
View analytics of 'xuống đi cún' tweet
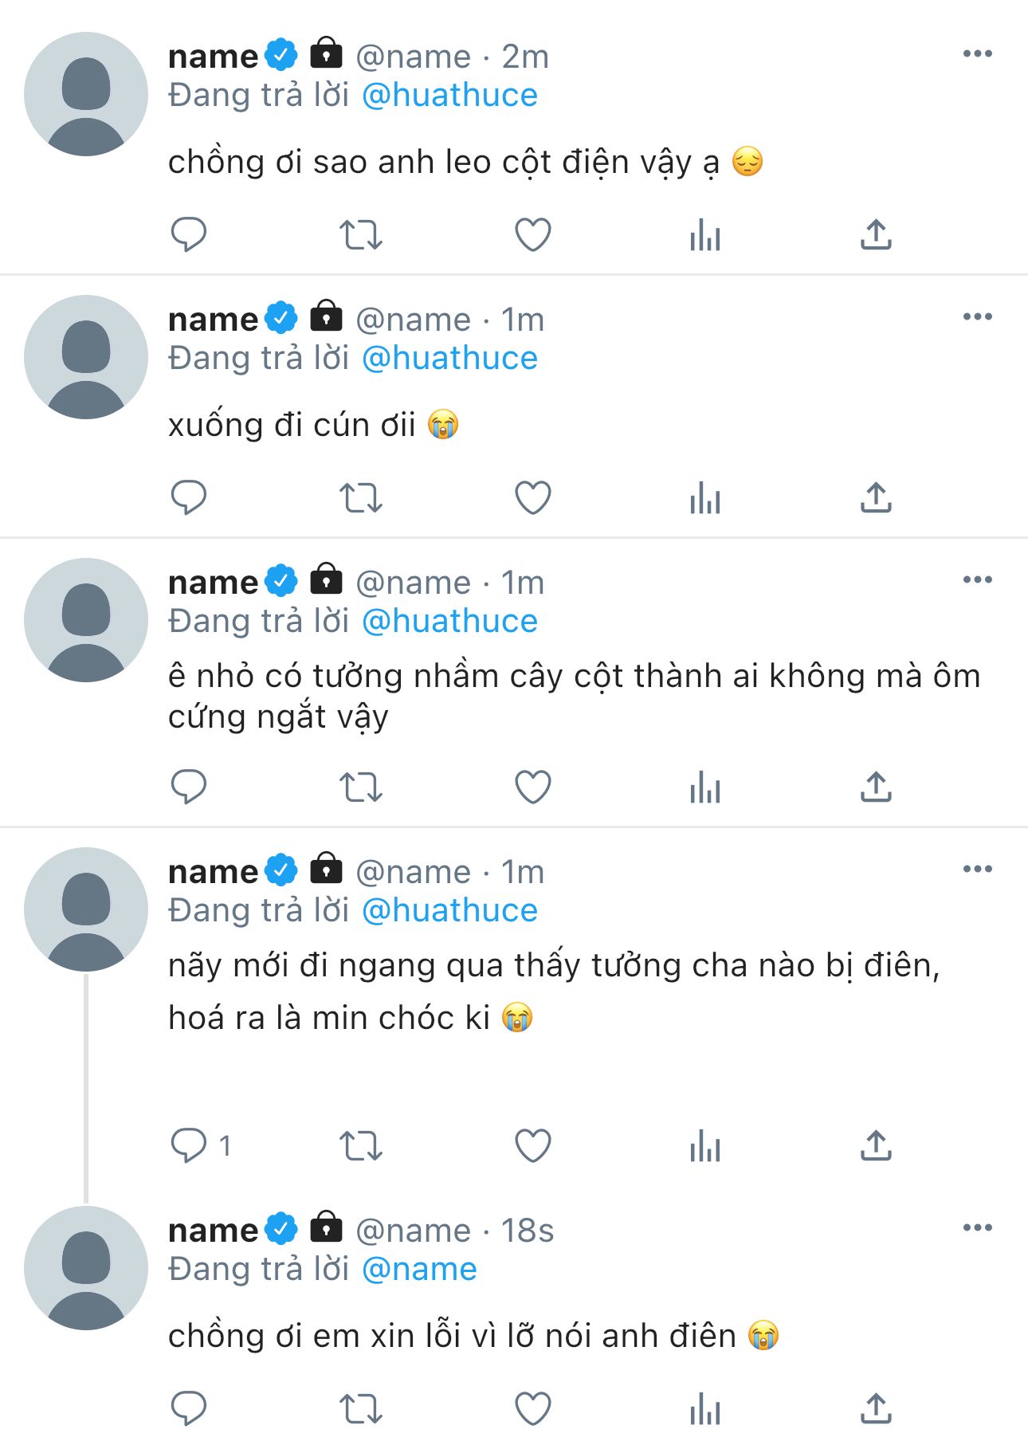coord(705,499)
